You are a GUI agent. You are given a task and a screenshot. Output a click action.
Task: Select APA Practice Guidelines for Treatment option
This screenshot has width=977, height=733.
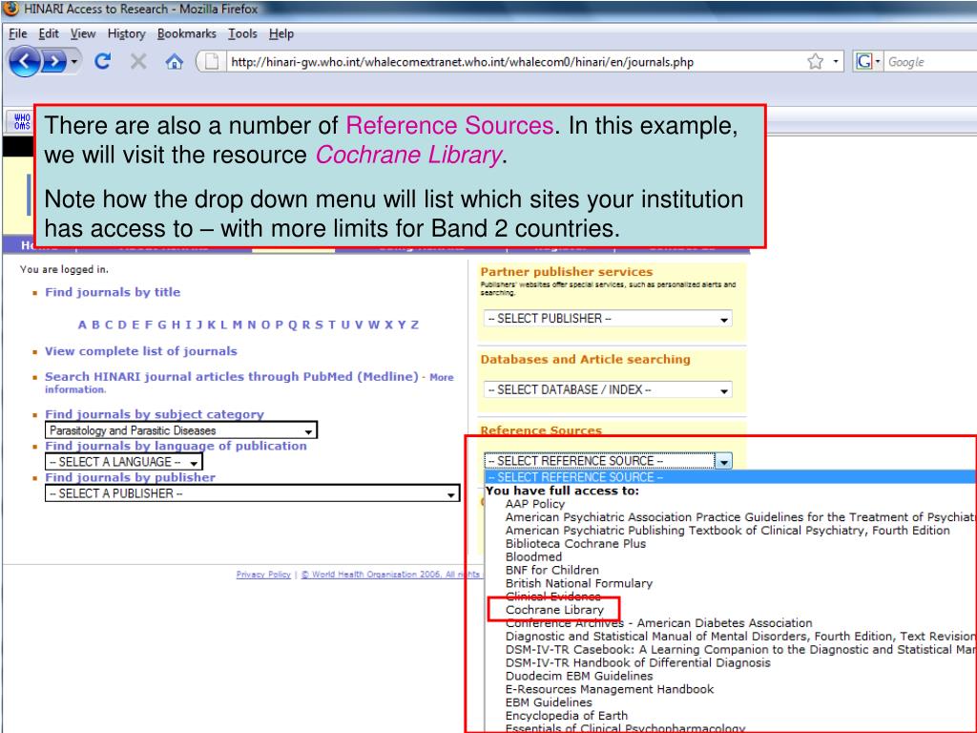[x=739, y=516]
